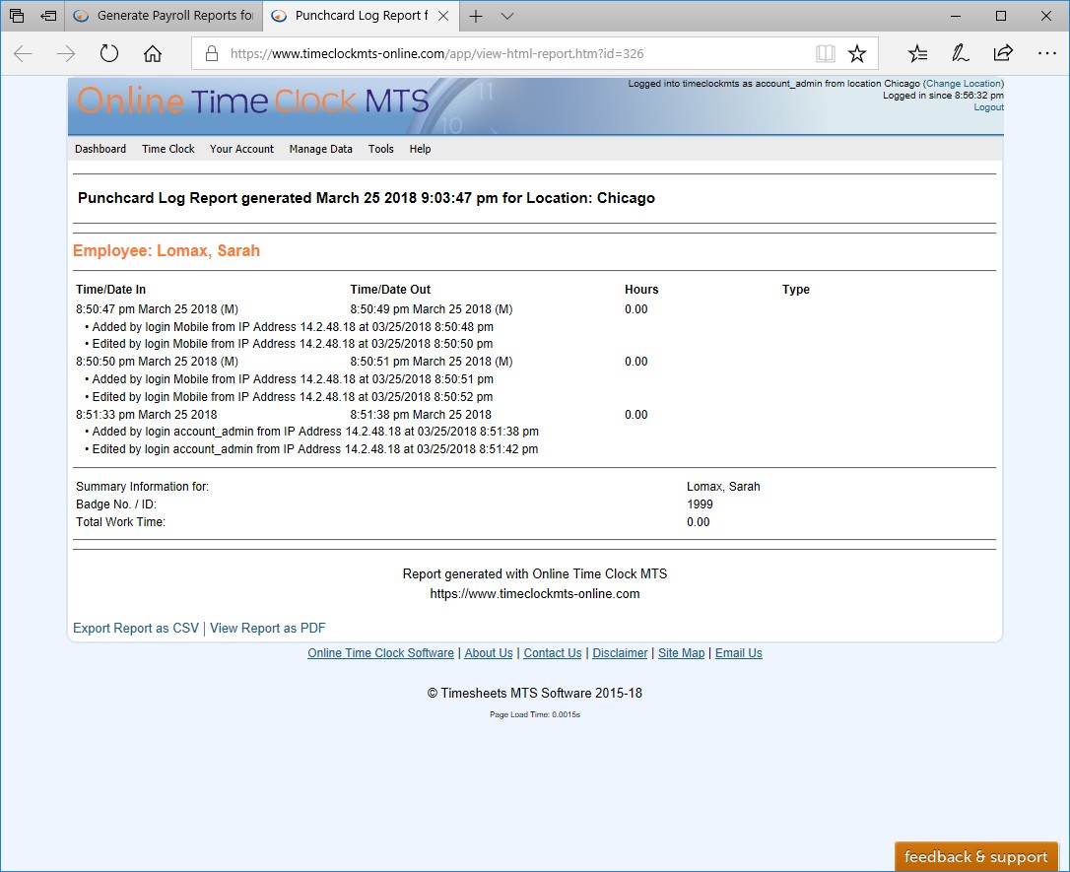Open Reading view book icon

[x=825, y=54]
